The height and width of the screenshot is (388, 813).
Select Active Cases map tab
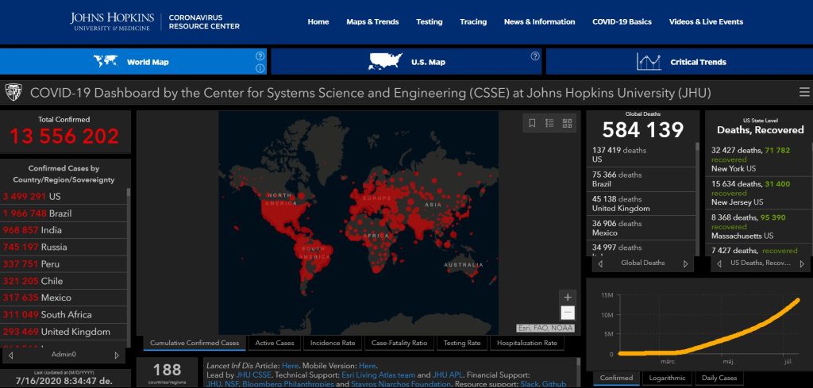pyautogui.click(x=275, y=343)
